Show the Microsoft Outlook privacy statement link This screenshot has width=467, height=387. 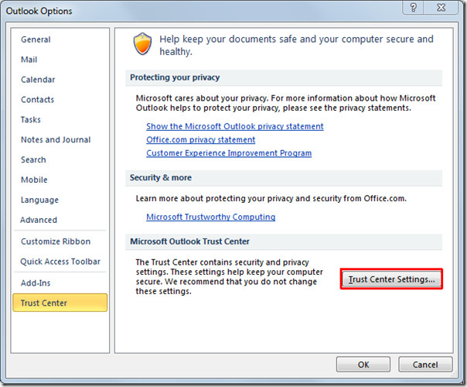[235, 126]
